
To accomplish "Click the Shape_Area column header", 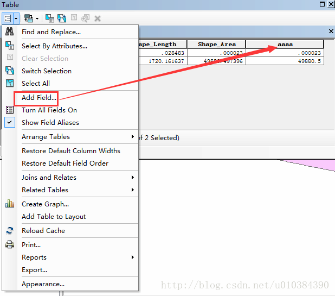I will [217, 45].
